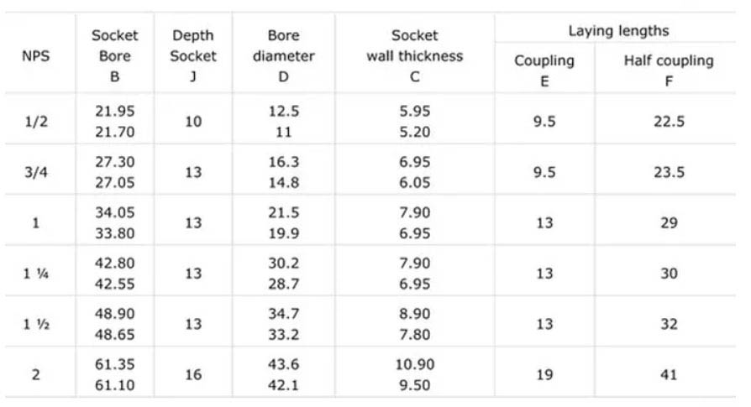751x407 pixels.
Task: Click the bore diameter value 30.2
Action: point(283,264)
